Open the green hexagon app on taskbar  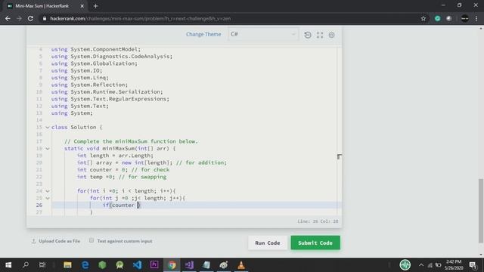coord(103,265)
